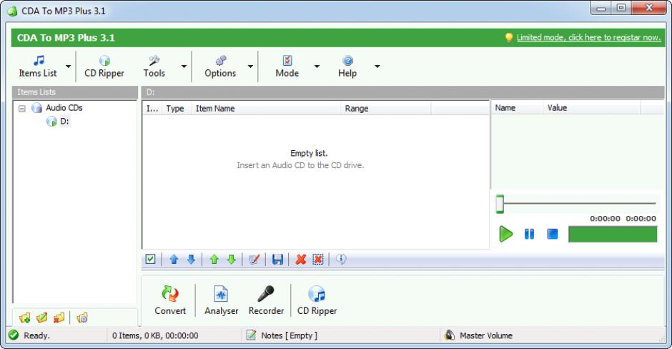Expand the Help dropdown arrow

(377, 67)
